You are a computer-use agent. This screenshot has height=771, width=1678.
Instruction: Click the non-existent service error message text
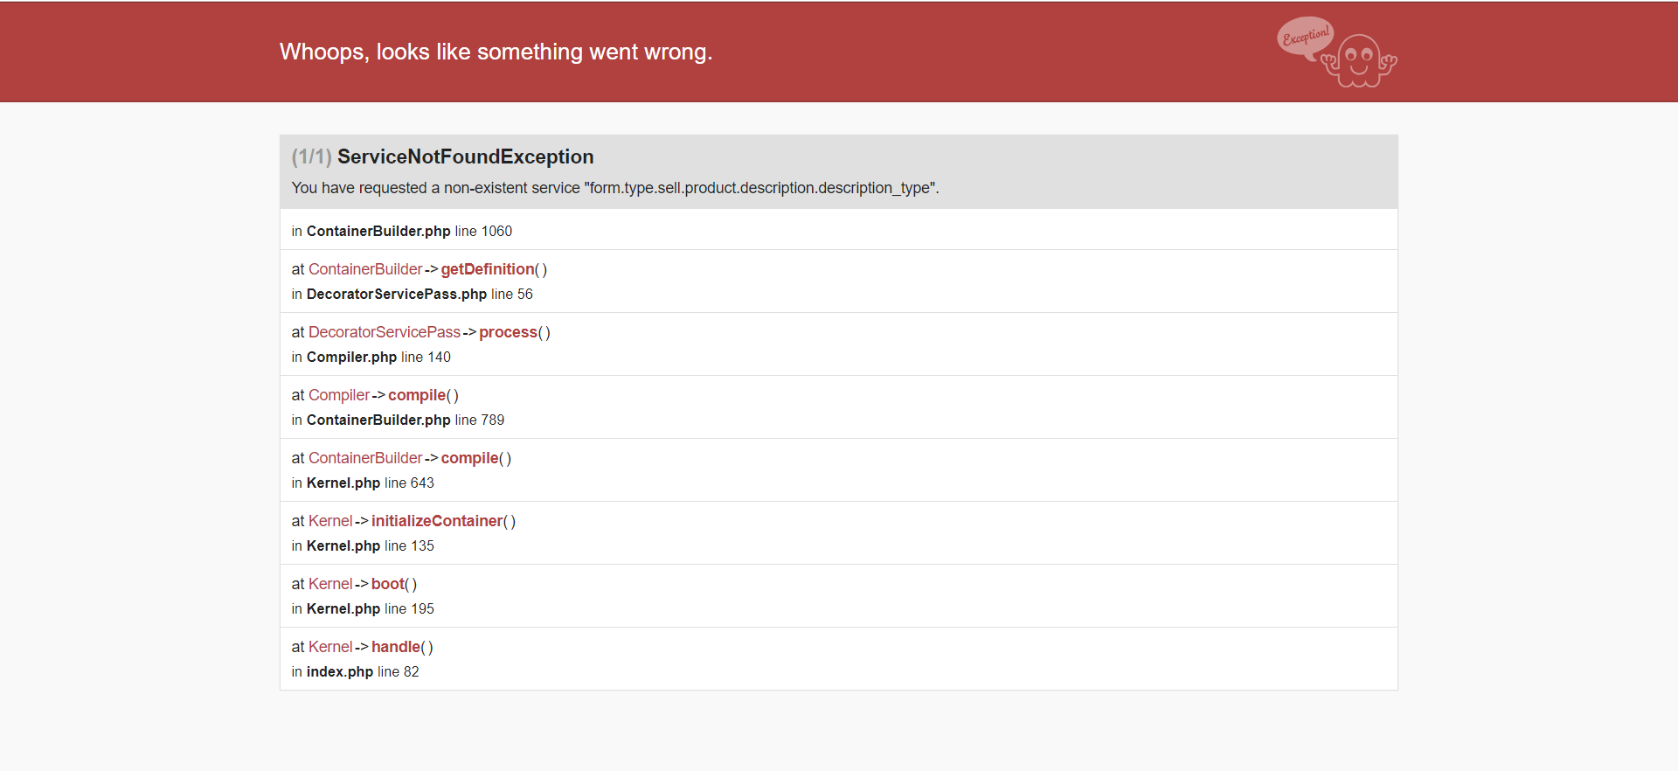pyautogui.click(x=615, y=188)
